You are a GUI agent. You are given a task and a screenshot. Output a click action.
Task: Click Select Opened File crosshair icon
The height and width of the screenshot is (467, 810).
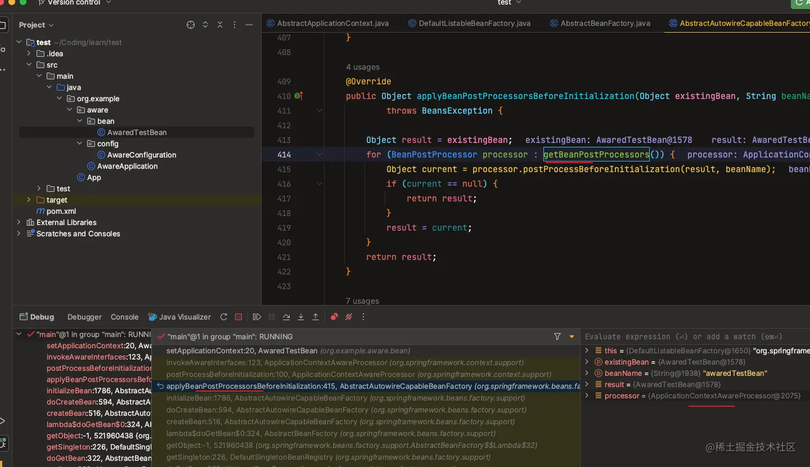(x=191, y=25)
